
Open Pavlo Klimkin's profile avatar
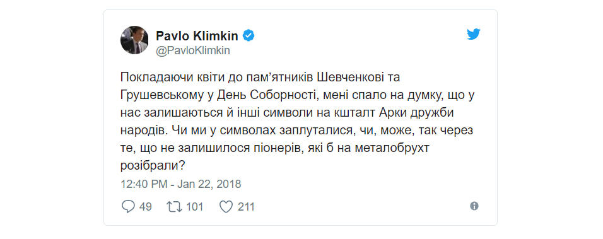pyautogui.click(x=134, y=40)
